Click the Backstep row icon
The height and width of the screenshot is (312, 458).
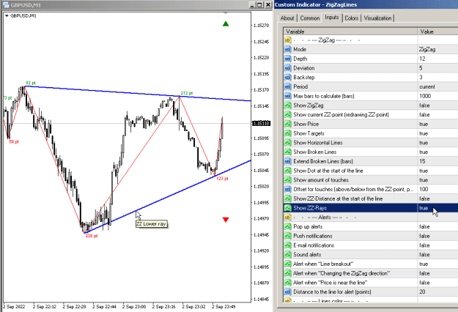288,78
